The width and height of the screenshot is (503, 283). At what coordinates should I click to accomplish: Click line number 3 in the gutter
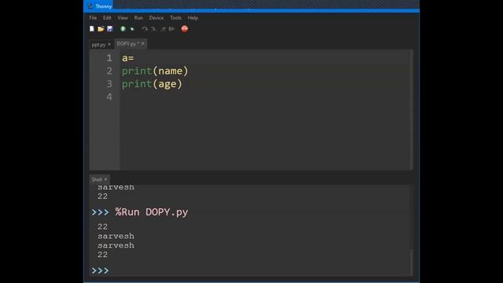click(109, 84)
